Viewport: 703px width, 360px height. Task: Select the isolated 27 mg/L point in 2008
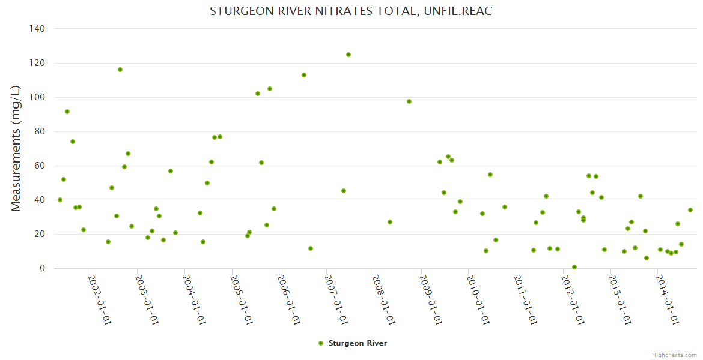(390, 222)
